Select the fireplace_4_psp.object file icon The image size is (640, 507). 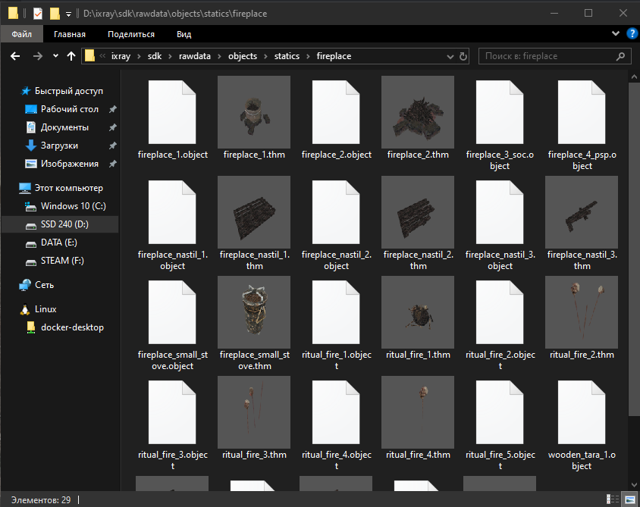click(x=582, y=112)
